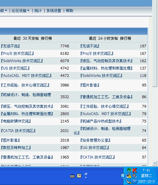The height and width of the screenshot is (185, 158).
Task: Click the language bar restore icon
Action: (86, 174)
